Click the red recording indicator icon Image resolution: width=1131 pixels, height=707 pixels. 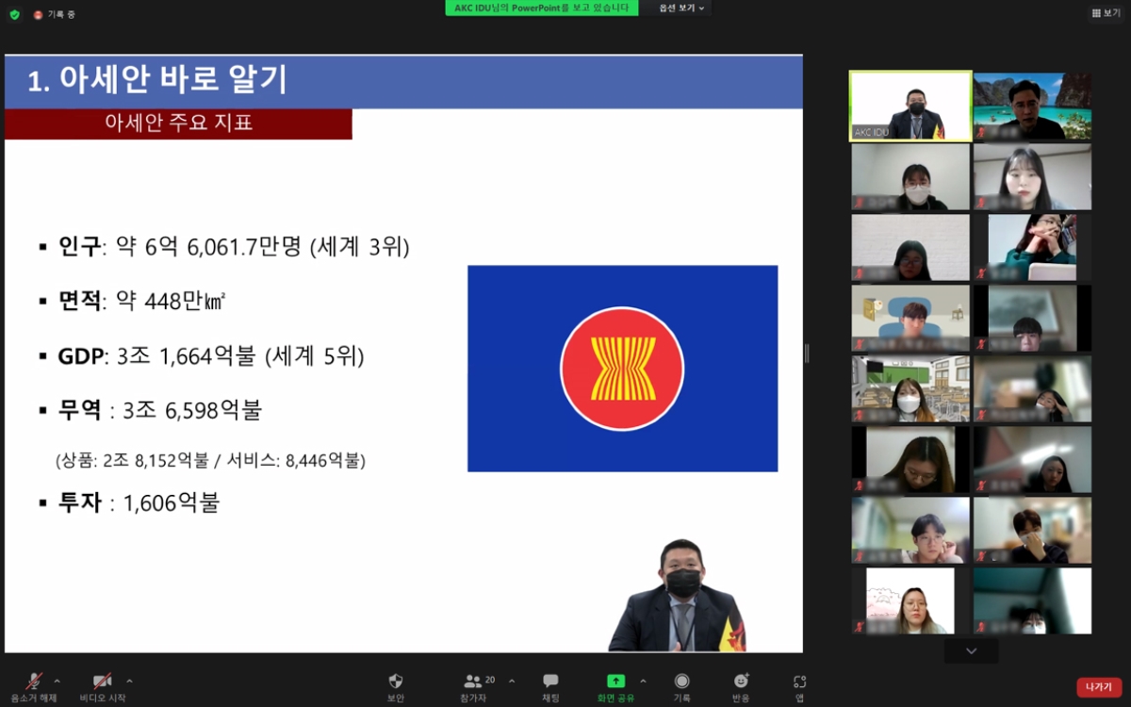click(38, 14)
